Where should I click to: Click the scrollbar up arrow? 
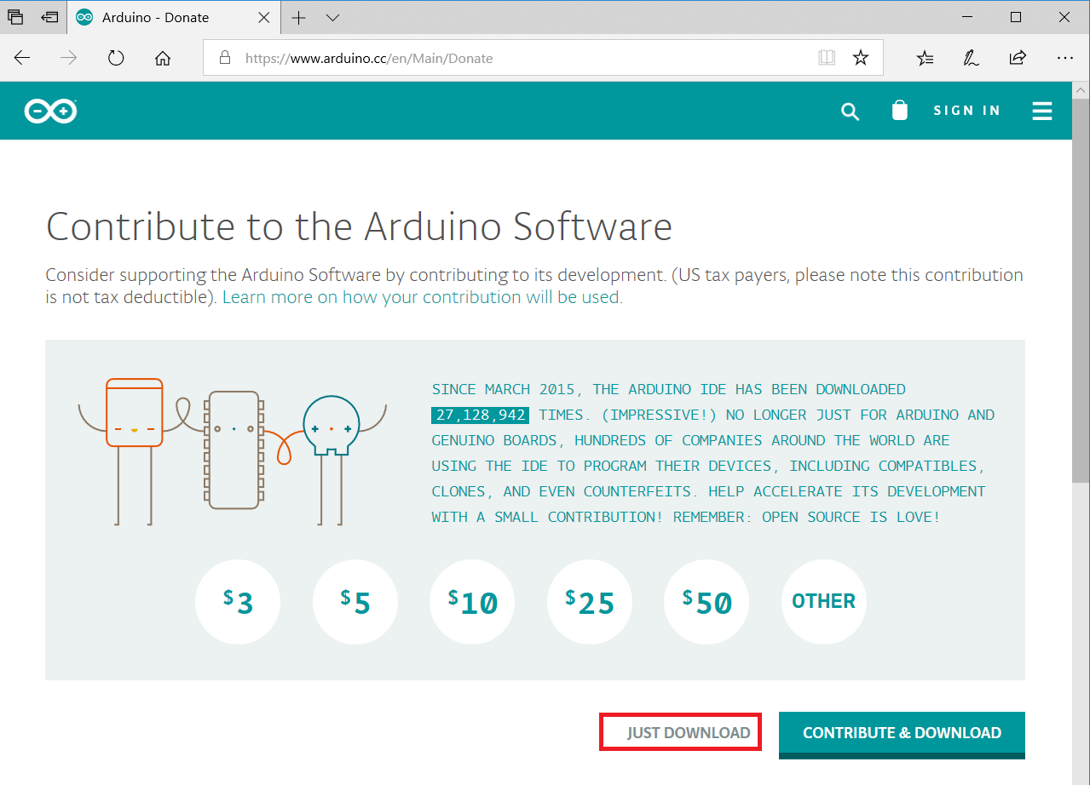coord(1081,89)
